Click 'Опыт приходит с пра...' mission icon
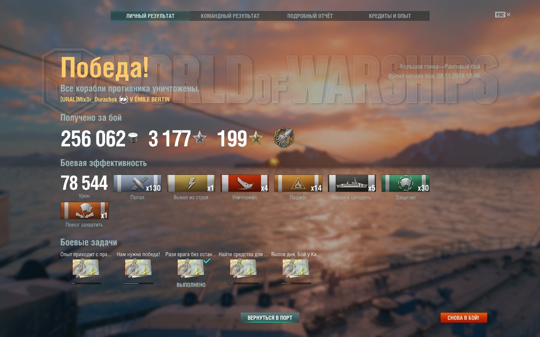 [x=86, y=268]
